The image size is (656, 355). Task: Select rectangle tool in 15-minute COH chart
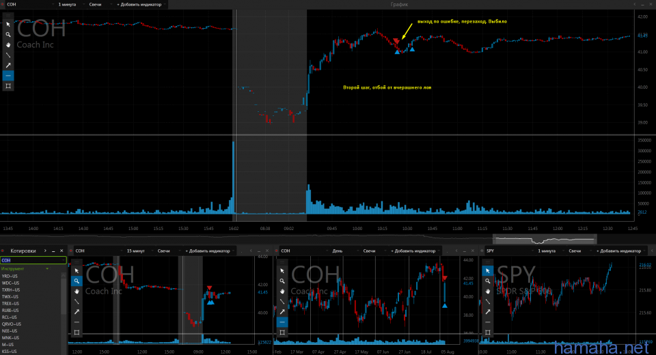pyautogui.click(x=77, y=332)
